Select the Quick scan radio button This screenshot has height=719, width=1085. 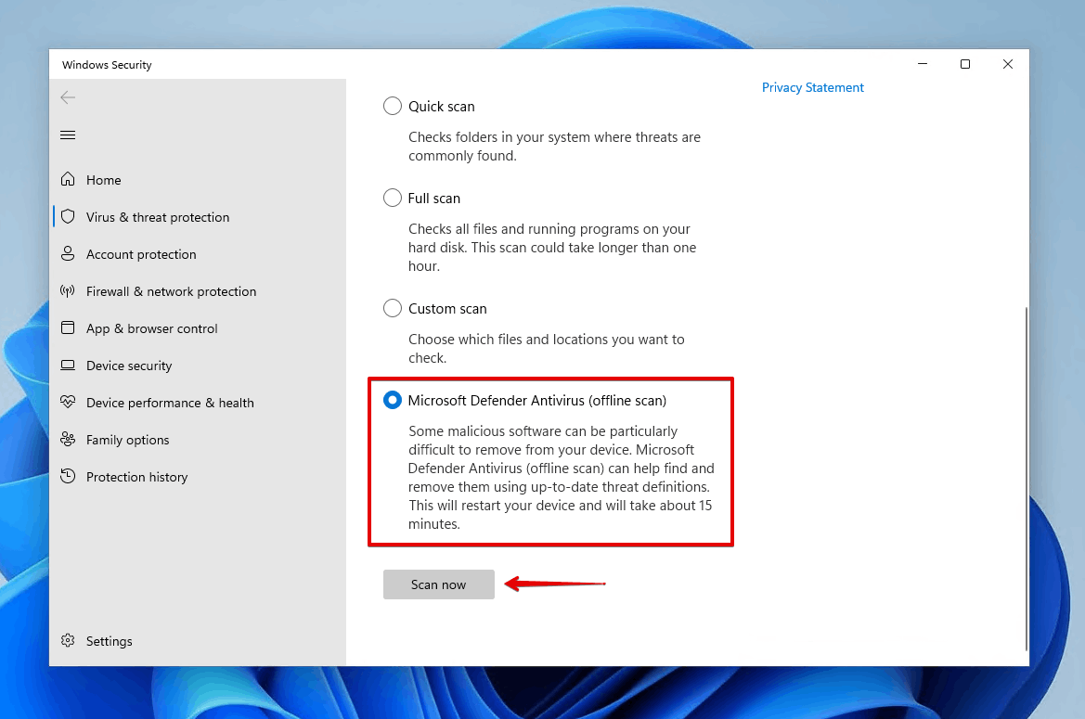coord(393,106)
